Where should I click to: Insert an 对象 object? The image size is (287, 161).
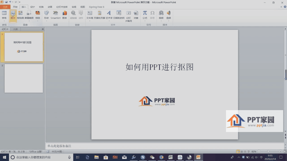click(136, 15)
